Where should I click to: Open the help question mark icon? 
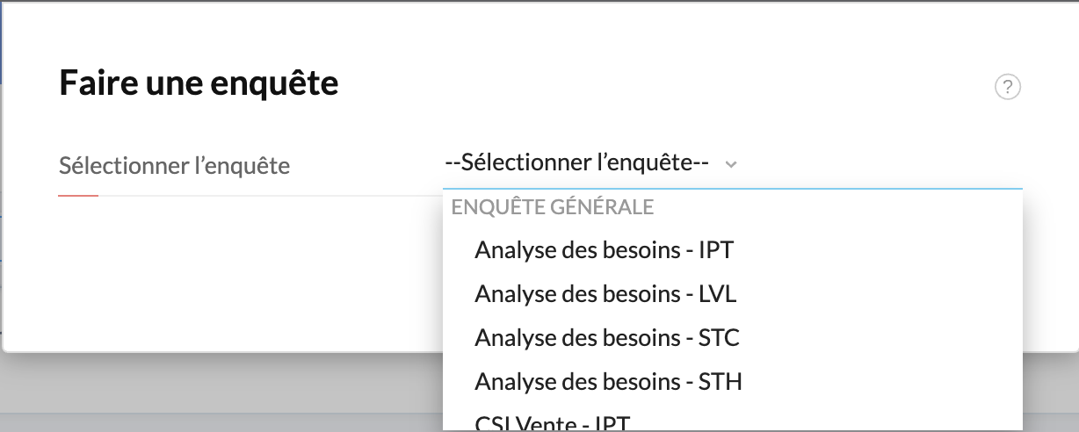coord(1007,87)
